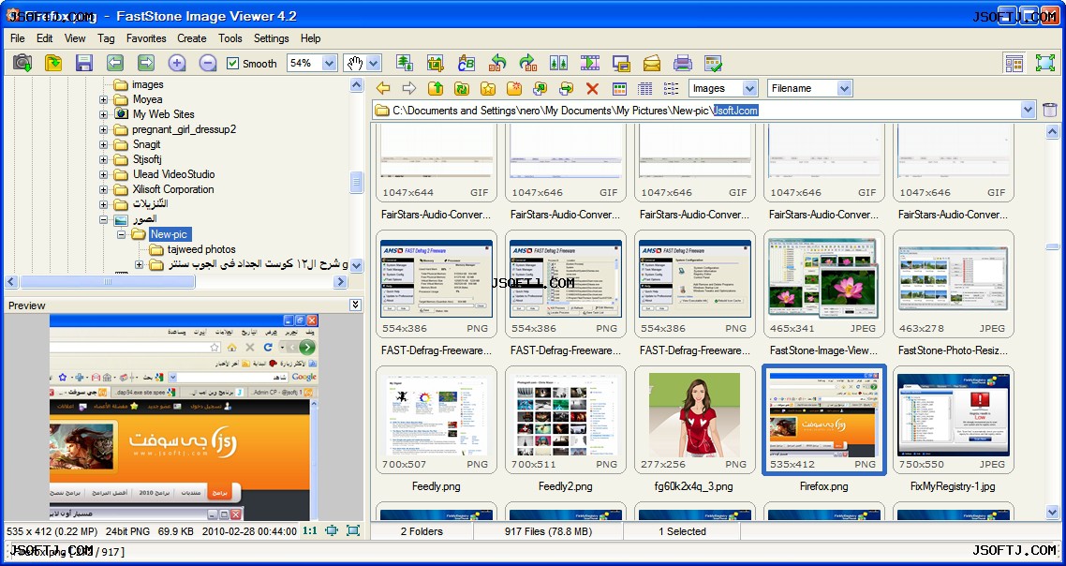Image resolution: width=1066 pixels, height=566 pixels.
Task: Switch to Thumbnails view icon
Action: (x=619, y=88)
